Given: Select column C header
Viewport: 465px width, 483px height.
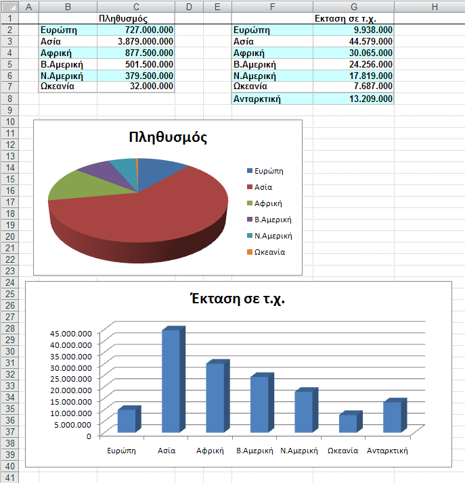Looking at the screenshot, I should coord(135,6).
